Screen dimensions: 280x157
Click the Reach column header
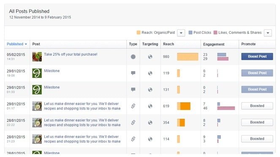coord(169,44)
